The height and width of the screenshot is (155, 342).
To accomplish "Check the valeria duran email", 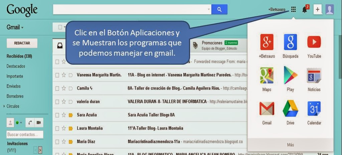I will (57, 102).
